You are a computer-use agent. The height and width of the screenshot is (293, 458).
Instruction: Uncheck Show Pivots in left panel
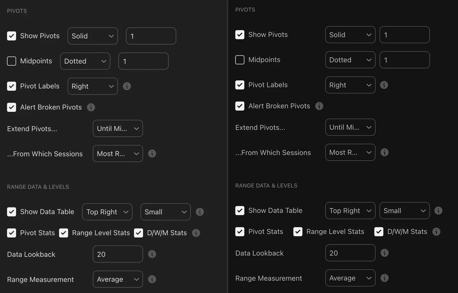(11, 36)
